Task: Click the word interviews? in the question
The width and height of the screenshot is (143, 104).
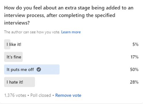Action: pos(17,23)
